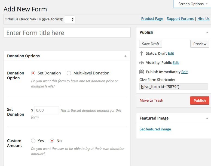Screen dimensions: 211x166
Task: Expand the Screen Options panel
Action: [x=192, y=4]
